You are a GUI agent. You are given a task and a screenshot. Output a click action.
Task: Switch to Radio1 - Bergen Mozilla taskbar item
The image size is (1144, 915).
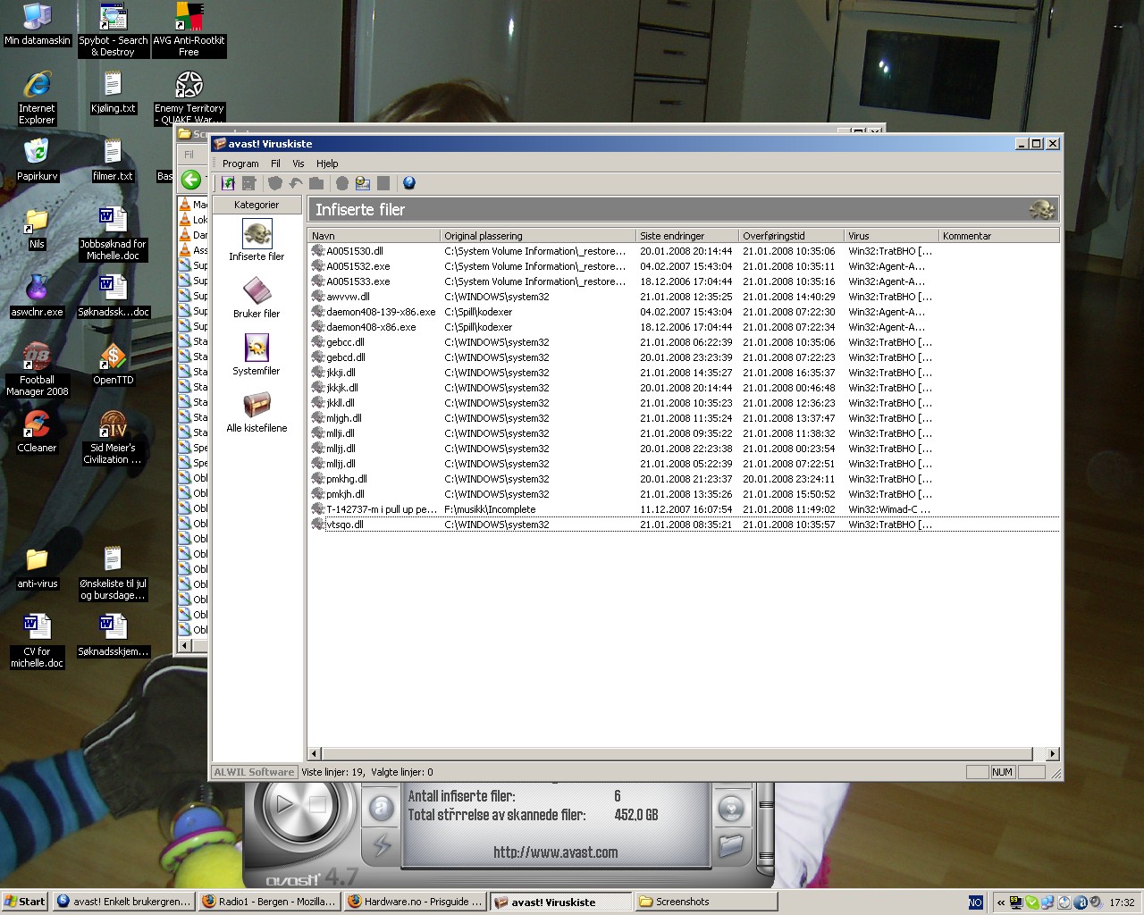[x=269, y=902]
